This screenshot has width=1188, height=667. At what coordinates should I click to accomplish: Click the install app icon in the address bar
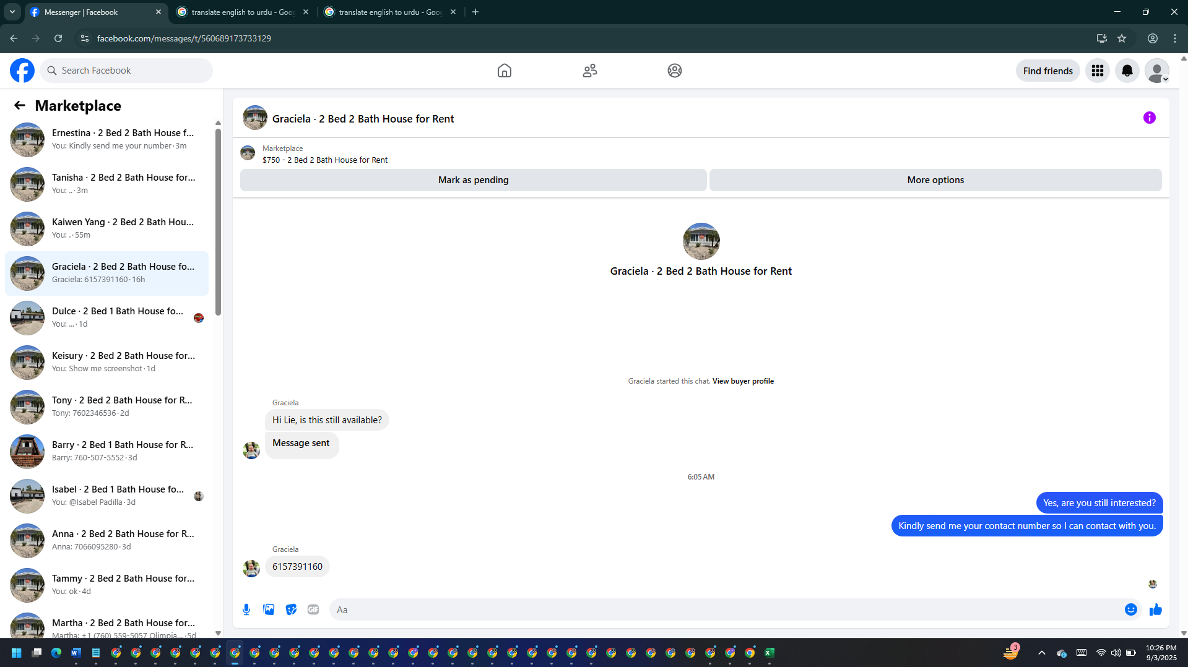(1102, 38)
